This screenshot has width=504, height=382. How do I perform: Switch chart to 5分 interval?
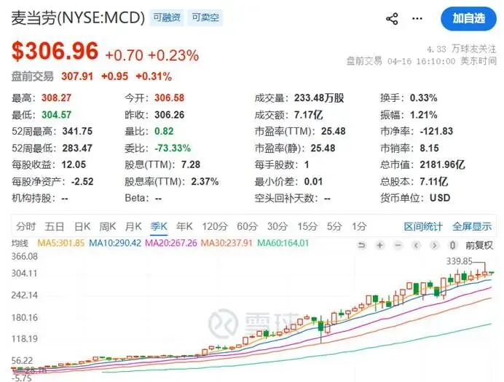pos(334,226)
